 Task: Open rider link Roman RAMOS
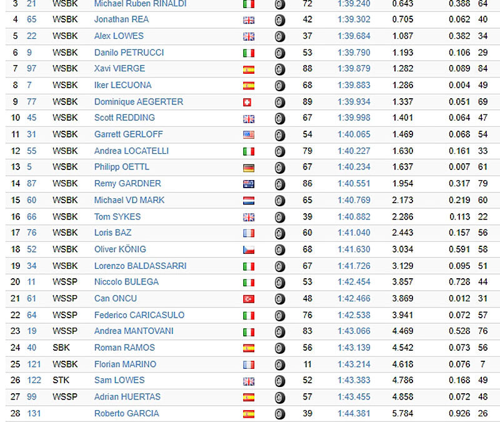(124, 348)
